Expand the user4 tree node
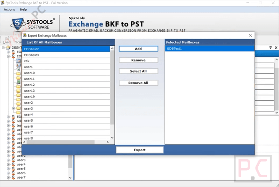This screenshot has height=187, width=279. click(8, 164)
